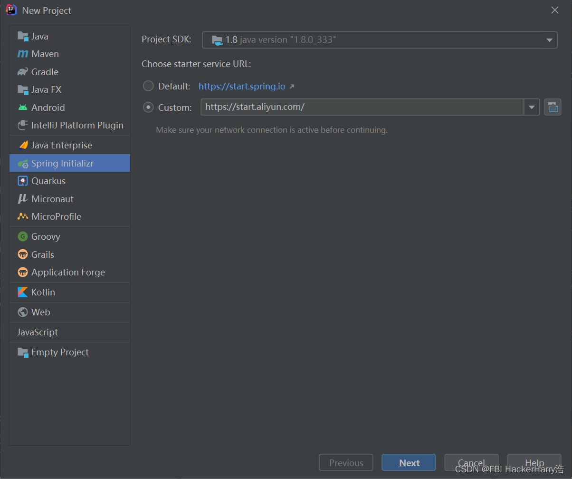Click the Maven icon in project list
Screen dimensions: 572x479
[23, 54]
